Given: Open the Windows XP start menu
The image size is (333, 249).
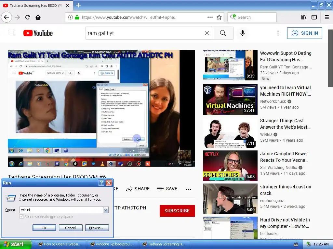Looking at the screenshot, I should pyautogui.click(x=16, y=244).
